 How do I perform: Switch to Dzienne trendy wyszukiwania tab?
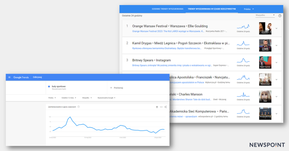coord(168,9)
